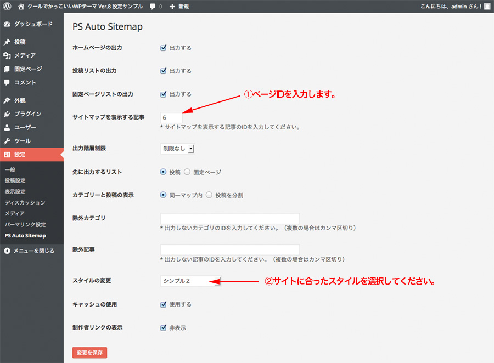
Task: Click the プラグイン plug icon
Action: (7, 114)
